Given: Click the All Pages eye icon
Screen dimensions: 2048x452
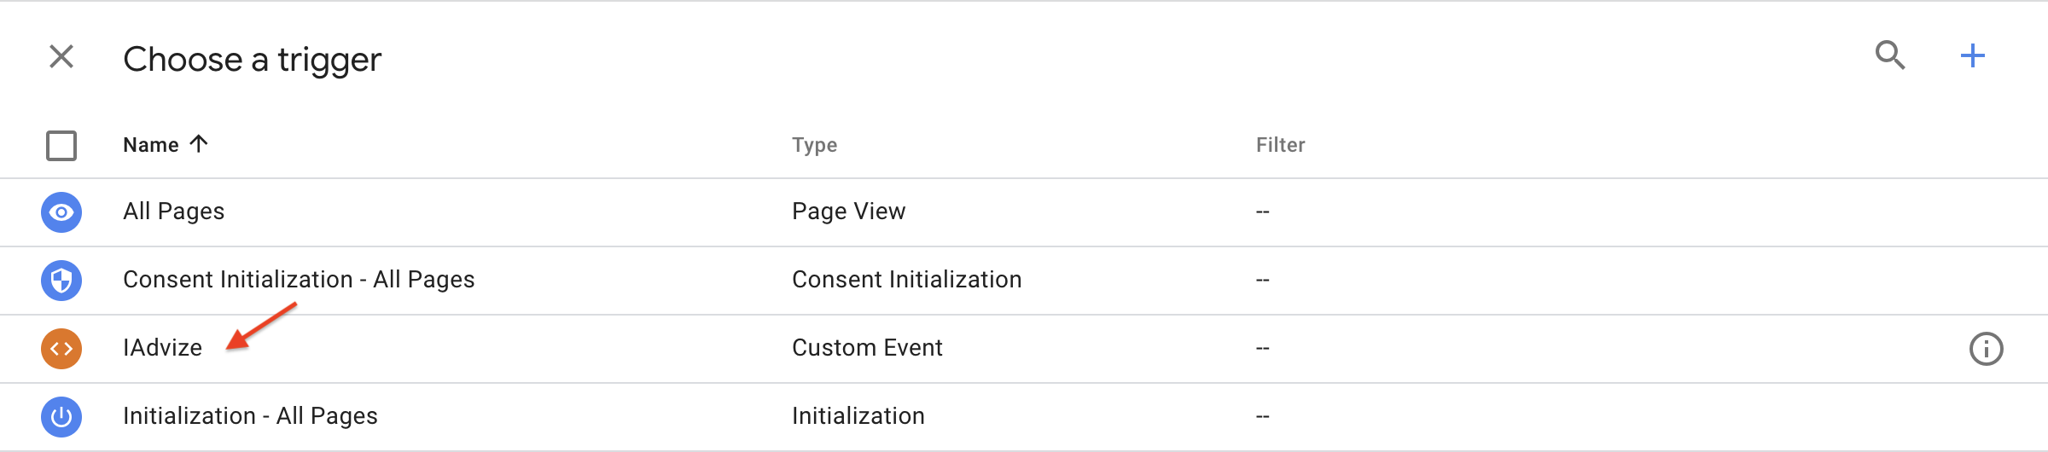Looking at the screenshot, I should point(61,212).
